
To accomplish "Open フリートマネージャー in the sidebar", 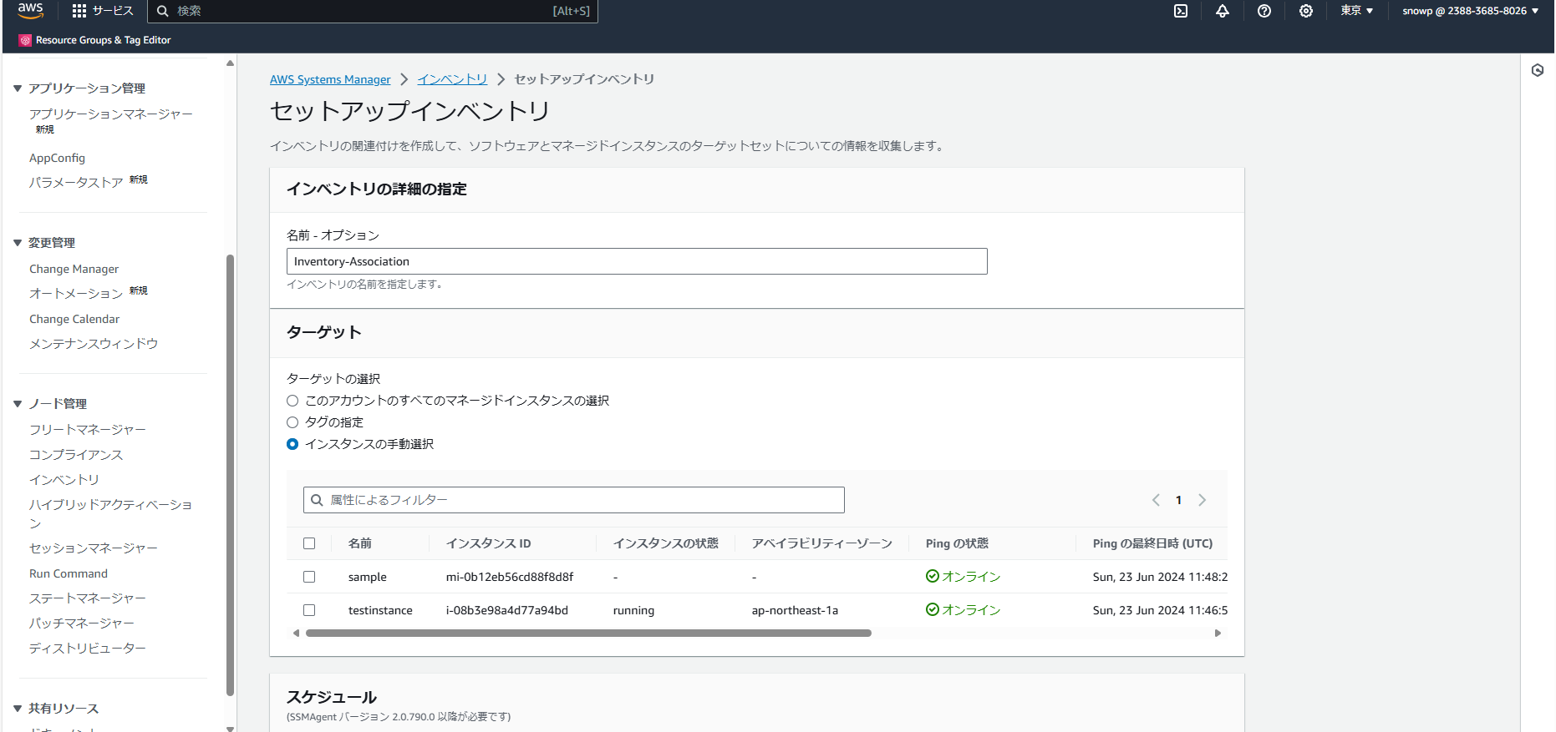I will (x=88, y=430).
